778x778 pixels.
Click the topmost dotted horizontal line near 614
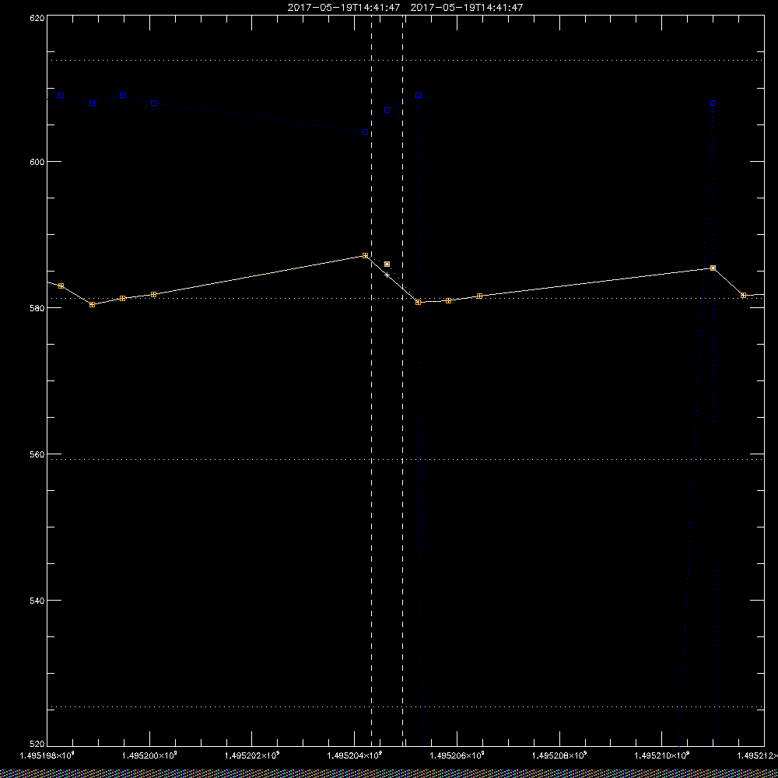[405, 60]
